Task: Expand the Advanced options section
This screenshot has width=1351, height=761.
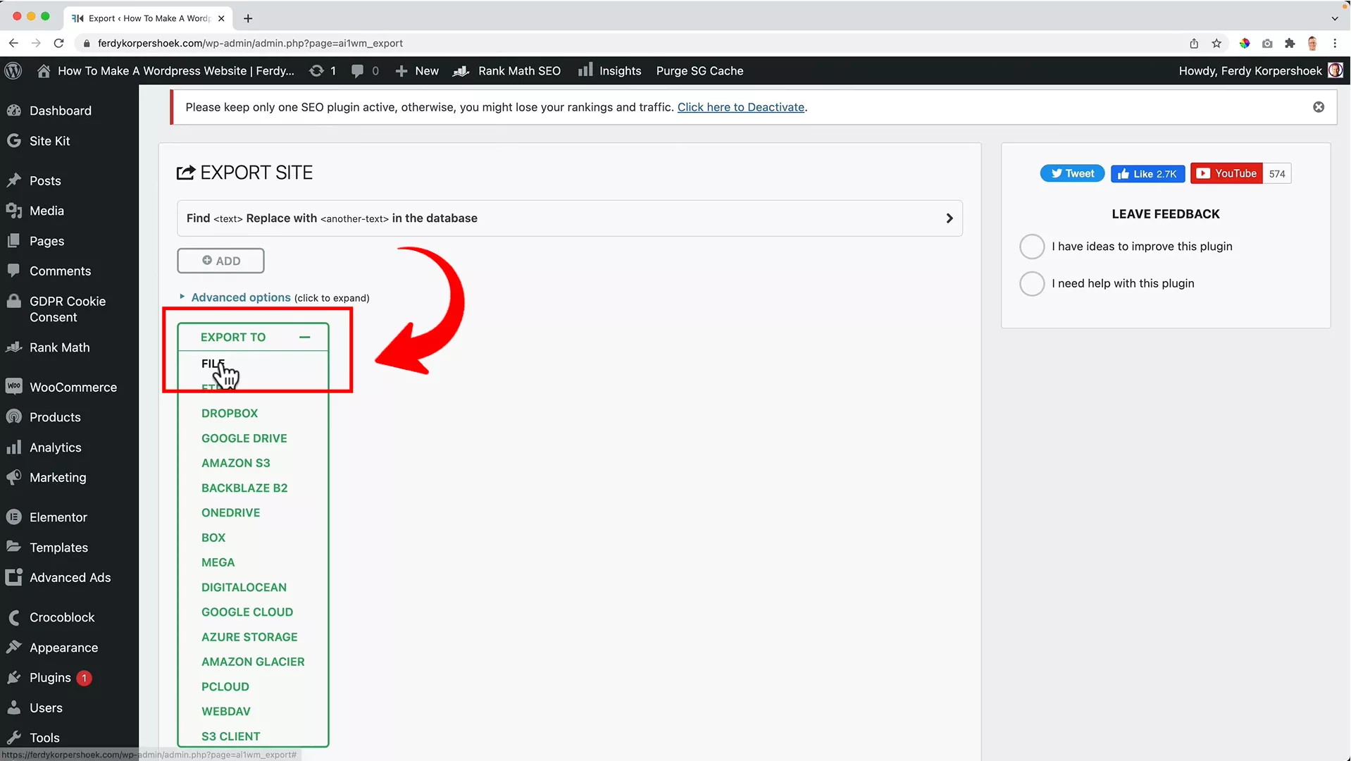Action: coord(241,297)
